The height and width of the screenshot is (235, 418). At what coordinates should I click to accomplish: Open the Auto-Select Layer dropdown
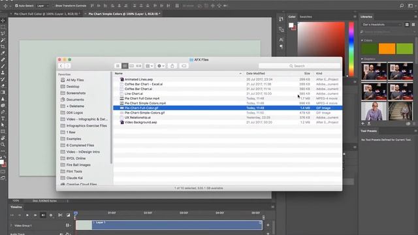42,6
